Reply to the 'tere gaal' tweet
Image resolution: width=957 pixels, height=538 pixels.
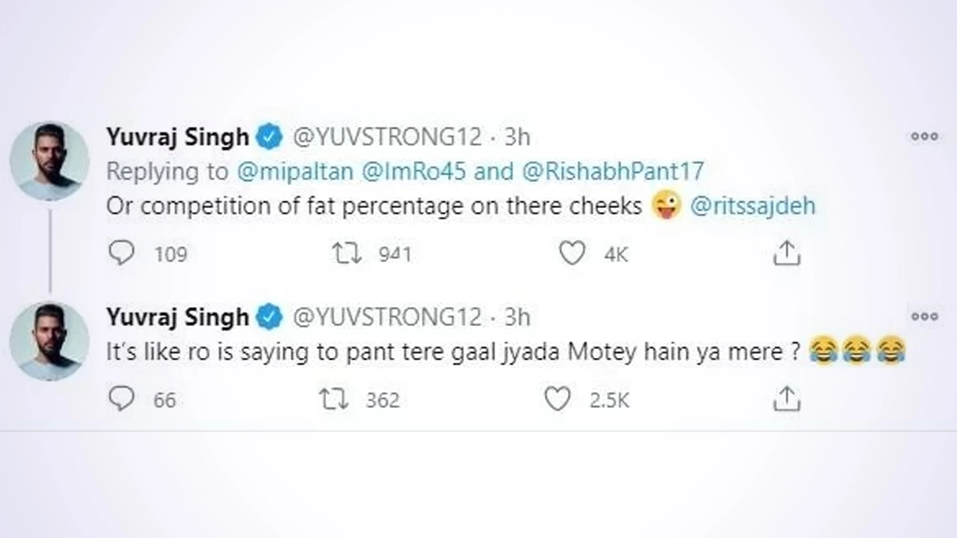120,399
